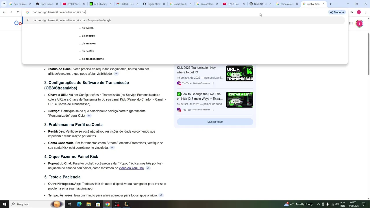Click the 'Mostrar tudo' button
The image size is (370, 208).
pyautogui.click(x=215, y=122)
